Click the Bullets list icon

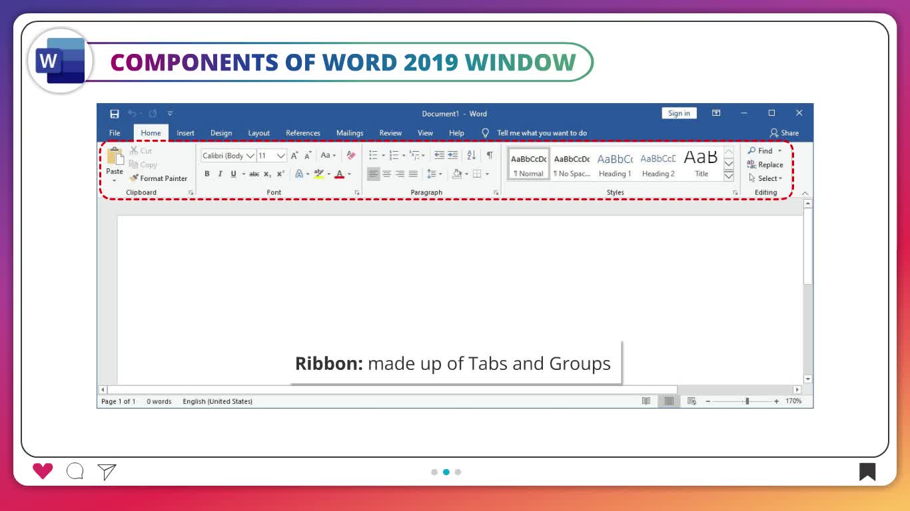tap(373, 156)
